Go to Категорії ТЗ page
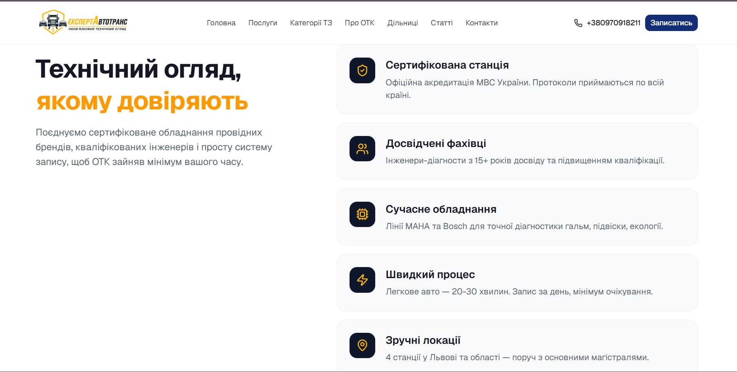The width and height of the screenshot is (737, 372). point(311,23)
